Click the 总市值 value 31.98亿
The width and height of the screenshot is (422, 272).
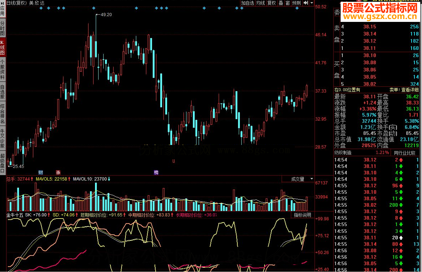coord(366,139)
